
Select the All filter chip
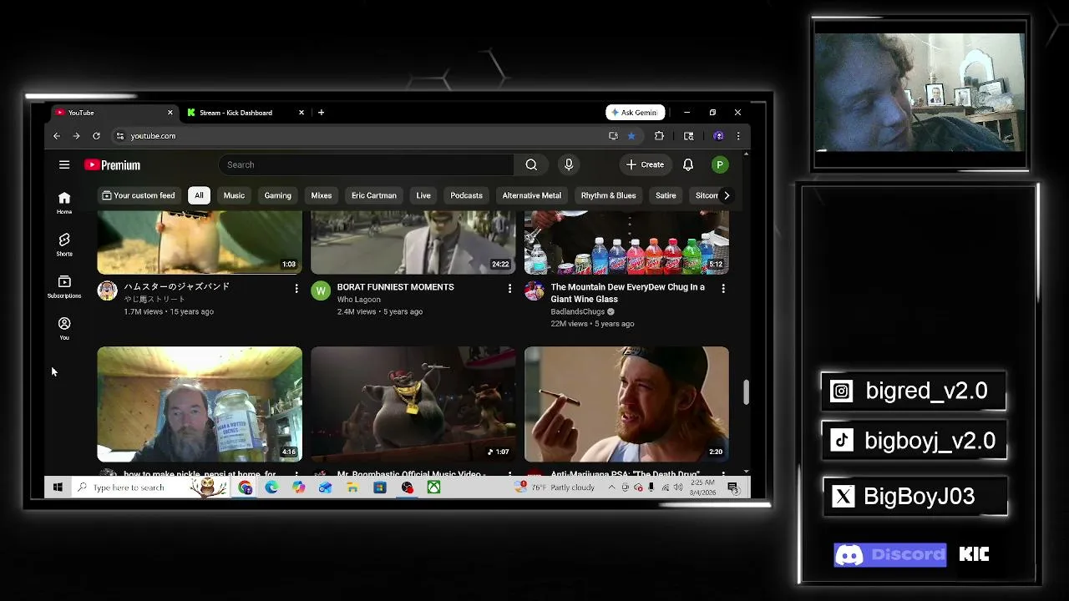coord(199,195)
